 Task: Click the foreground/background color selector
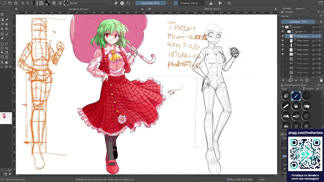[48, 3]
